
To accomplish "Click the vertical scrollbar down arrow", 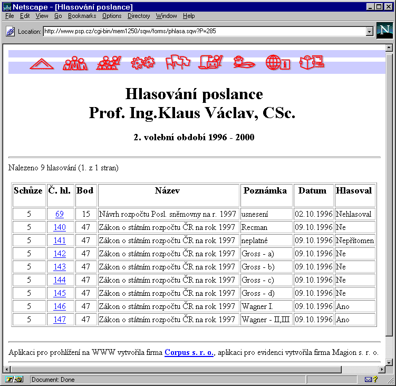I will coord(389,362).
